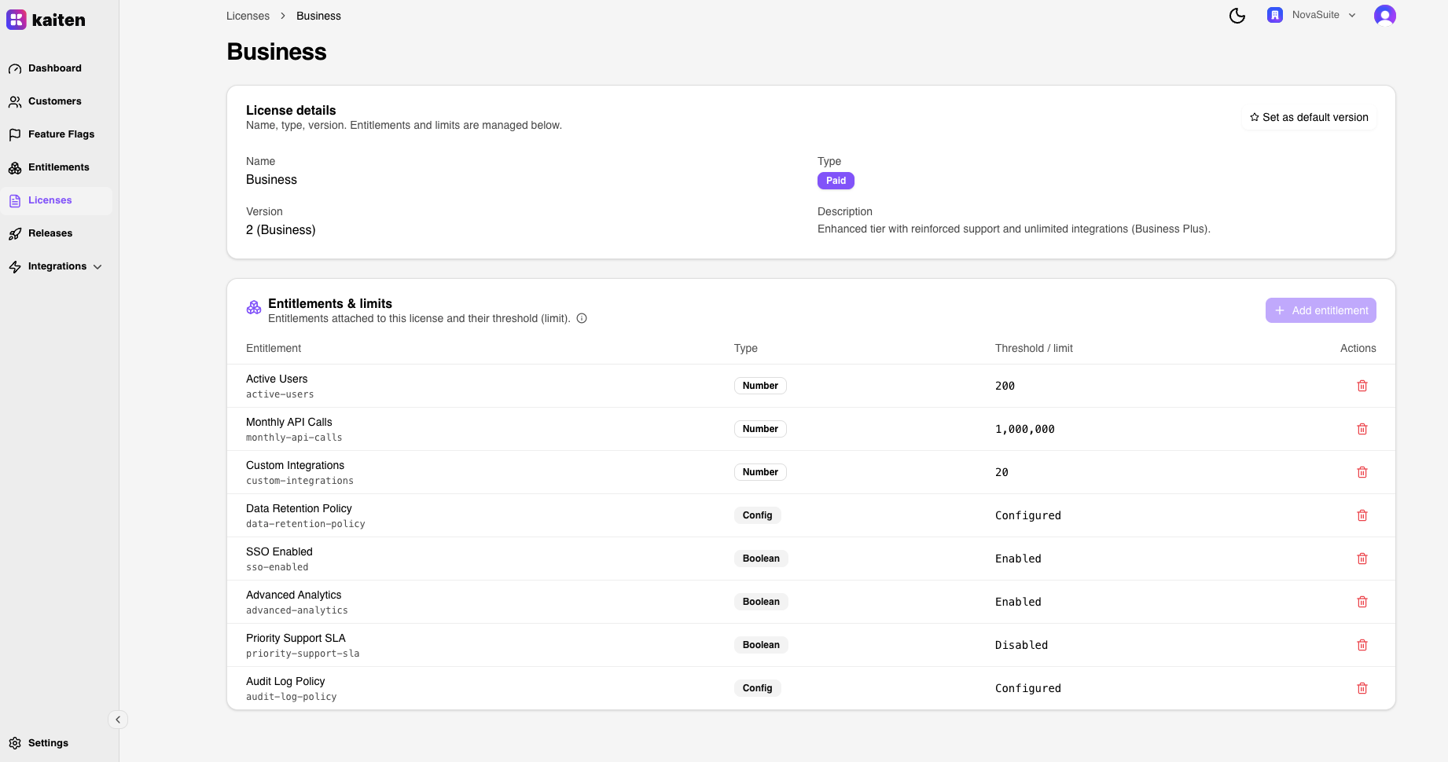The height and width of the screenshot is (762, 1448).
Task: Remove the Priority Support SLA row
Action: [x=1362, y=645]
